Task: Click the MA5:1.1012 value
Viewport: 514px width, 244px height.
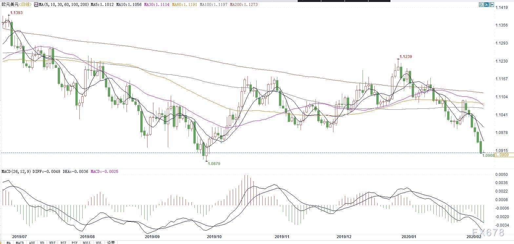Action: click(102, 5)
